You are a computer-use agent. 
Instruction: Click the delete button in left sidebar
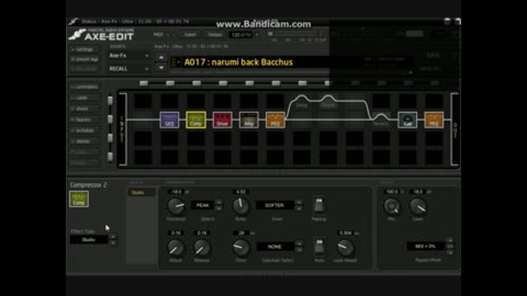coord(85,141)
